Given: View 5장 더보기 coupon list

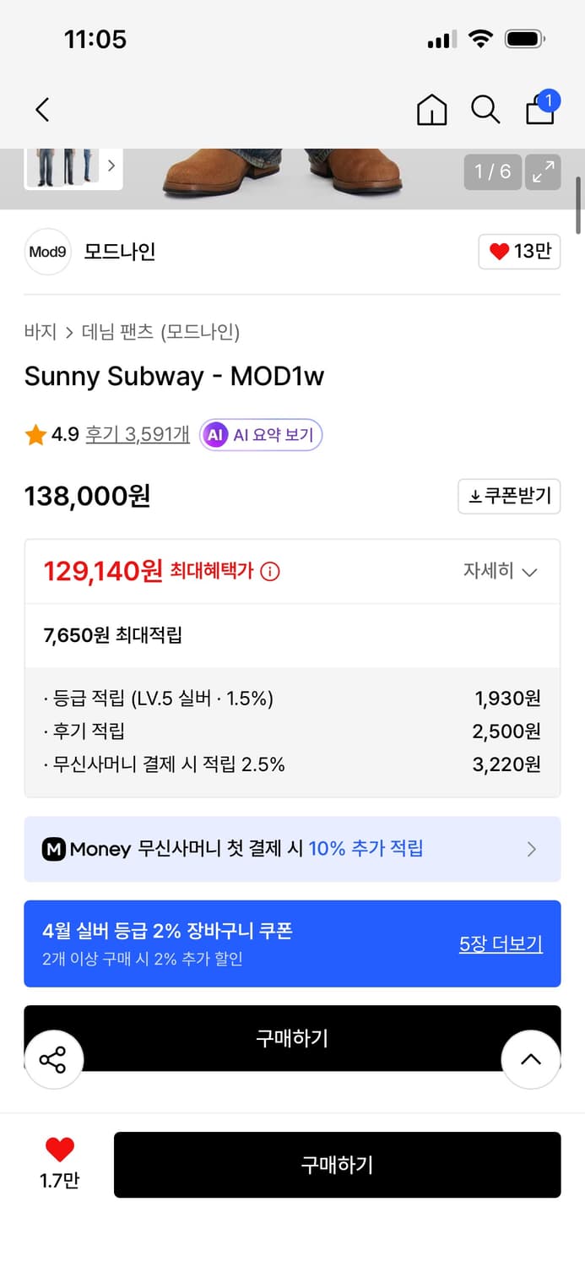Looking at the screenshot, I should pos(501,943).
